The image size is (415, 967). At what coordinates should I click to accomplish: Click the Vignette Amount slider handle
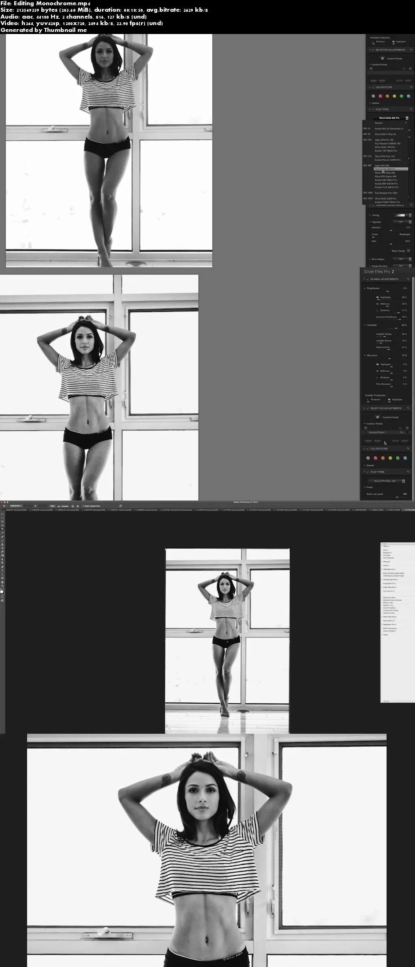click(x=391, y=230)
